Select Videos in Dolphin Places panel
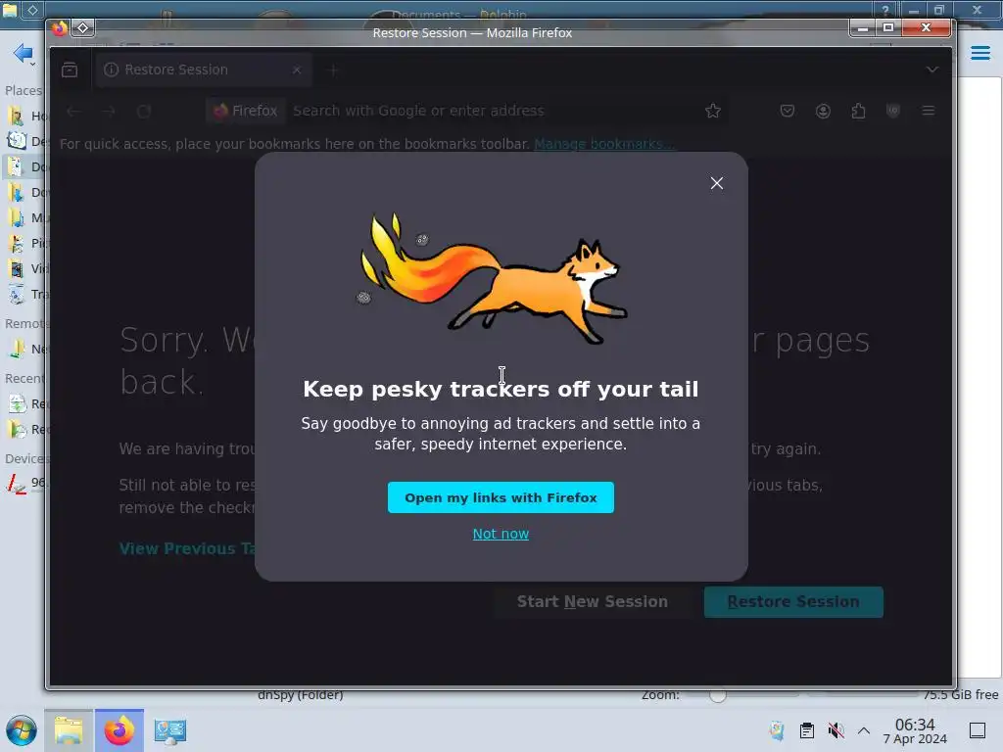This screenshot has width=1003, height=752. click(x=24, y=268)
